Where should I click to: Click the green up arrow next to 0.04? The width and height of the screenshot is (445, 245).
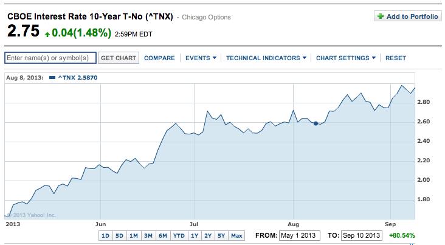coord(47,35)
